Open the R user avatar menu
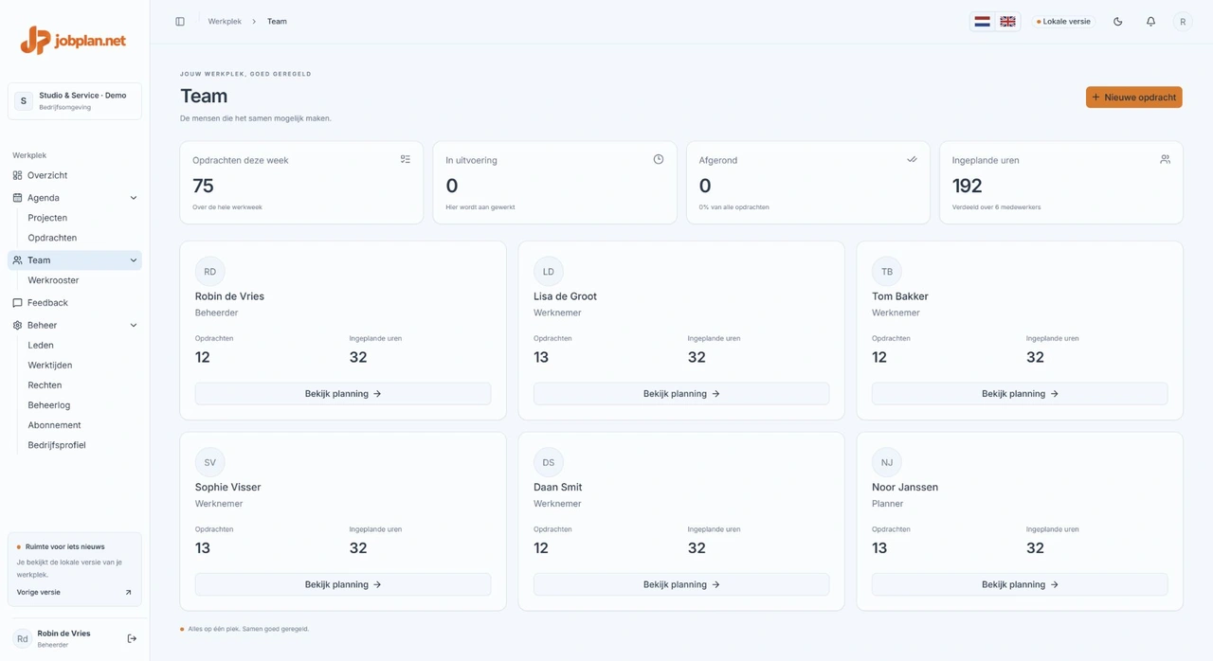 pyautogui.click(x=1183, y=21)
